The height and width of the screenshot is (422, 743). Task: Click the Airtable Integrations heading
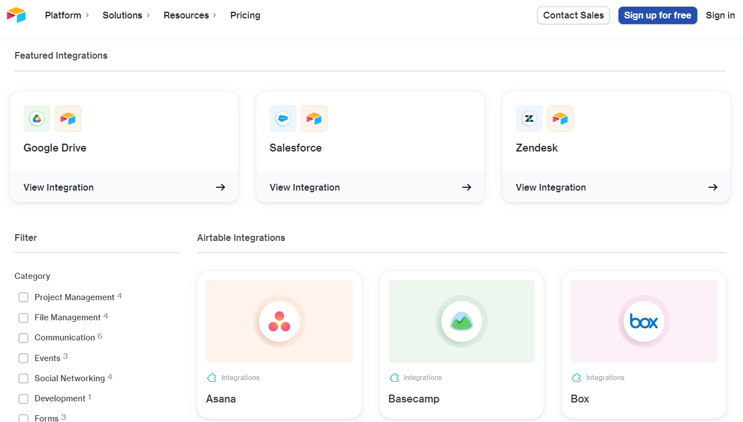pyautogui.click(x=241, y=238)
